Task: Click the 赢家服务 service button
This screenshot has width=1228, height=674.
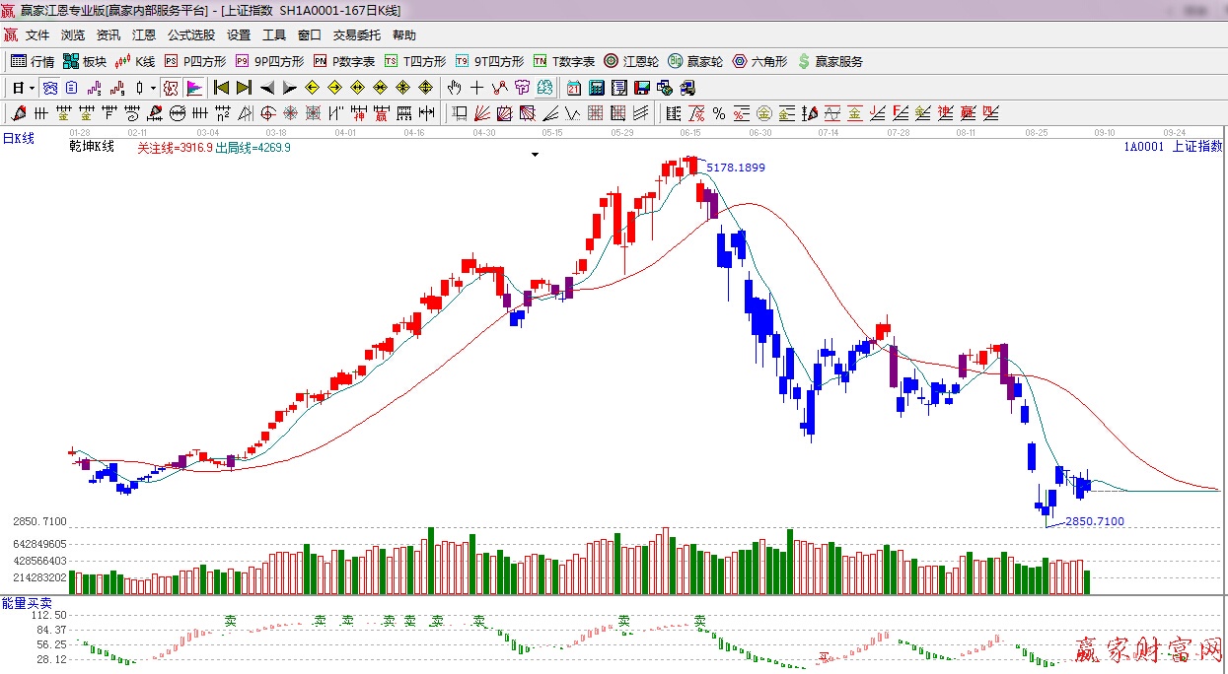Action: pyautogui.click(x=830, y=61)
